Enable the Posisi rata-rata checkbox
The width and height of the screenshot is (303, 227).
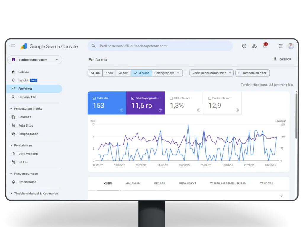click(210, 98)
